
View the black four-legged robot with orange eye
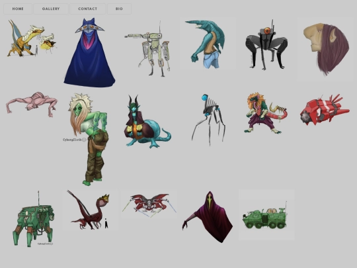point(266,45)
